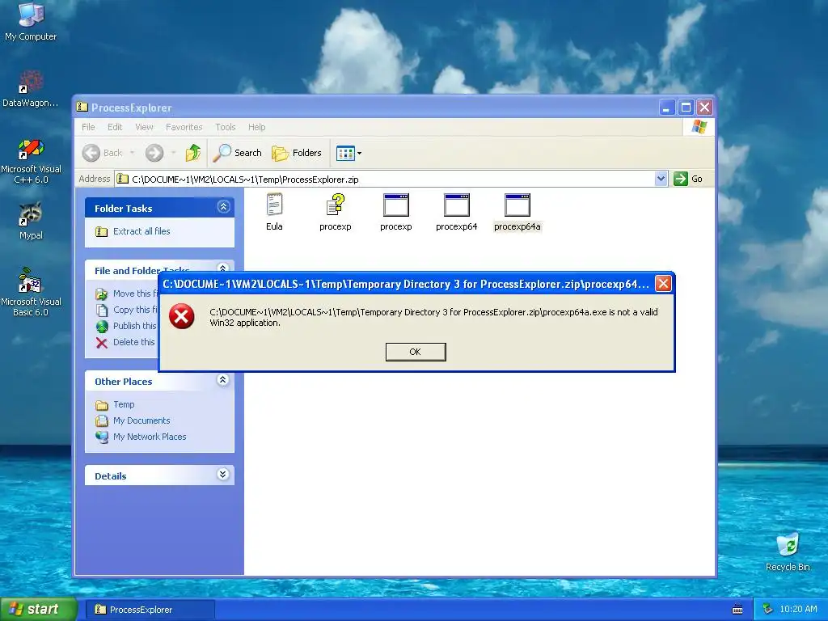The image size is (828, 621).
Task: Open the Views dropdown button
Action: click(349, 153)
